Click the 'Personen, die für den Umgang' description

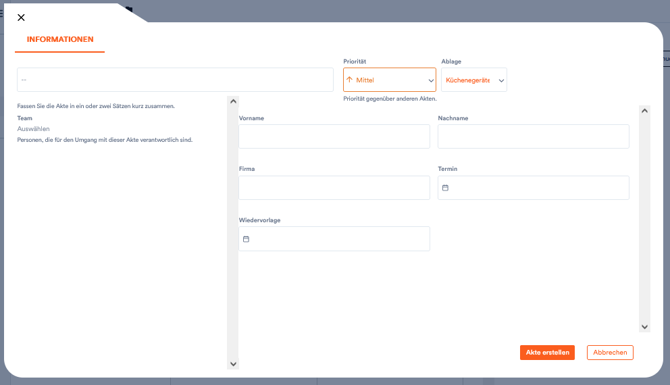105,140
